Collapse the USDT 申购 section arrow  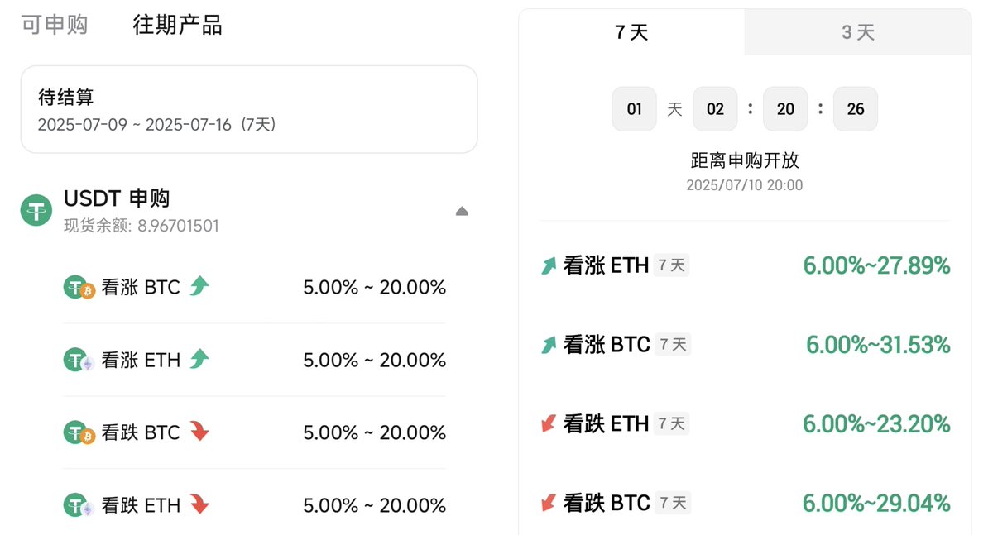click(462, 212)
